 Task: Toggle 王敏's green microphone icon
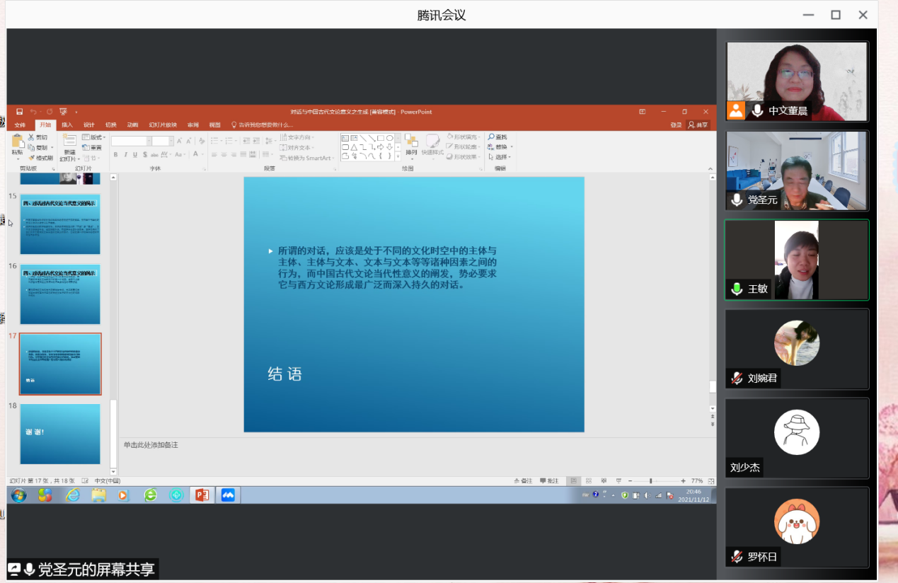[x=737, y=289]
